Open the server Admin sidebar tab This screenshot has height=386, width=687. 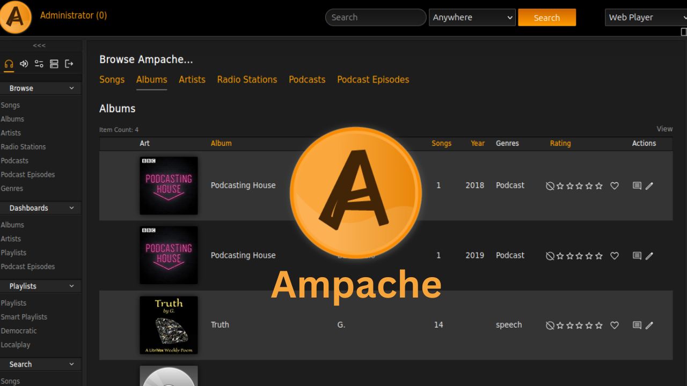pos(54,64)
